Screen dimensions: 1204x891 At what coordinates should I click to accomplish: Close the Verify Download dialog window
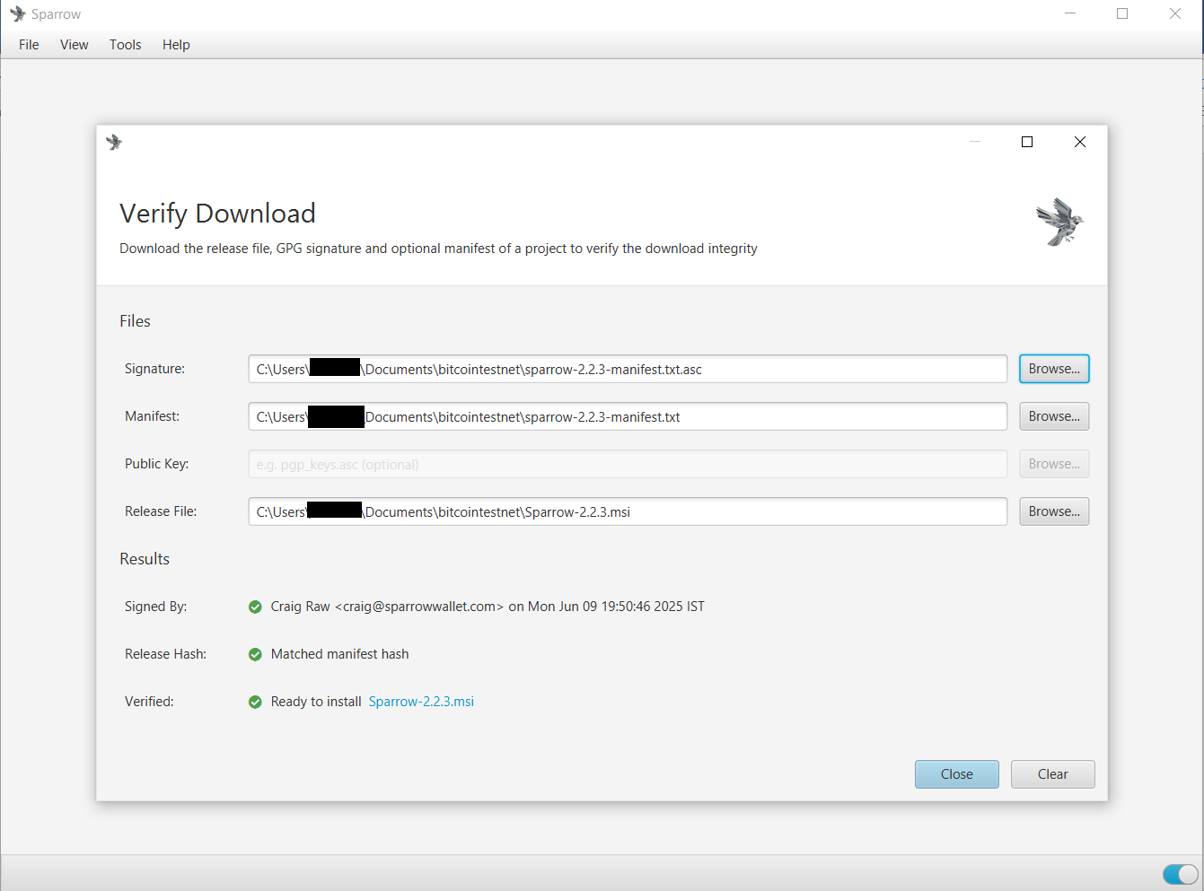click(1080, 142)
